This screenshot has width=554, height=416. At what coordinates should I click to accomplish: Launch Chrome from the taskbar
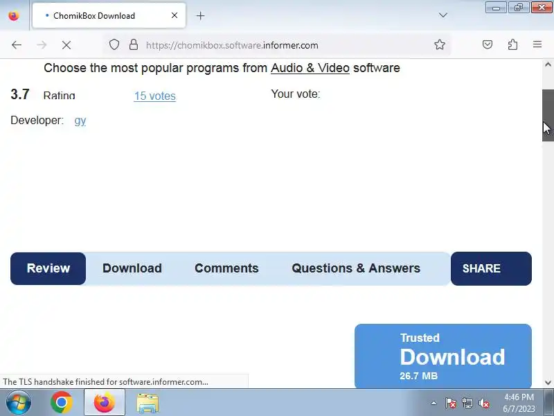click(x=62, y=403)
